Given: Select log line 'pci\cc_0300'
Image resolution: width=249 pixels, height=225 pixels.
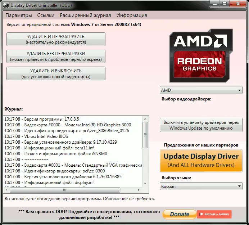Looking at the screenshot, I should (54, 171).
